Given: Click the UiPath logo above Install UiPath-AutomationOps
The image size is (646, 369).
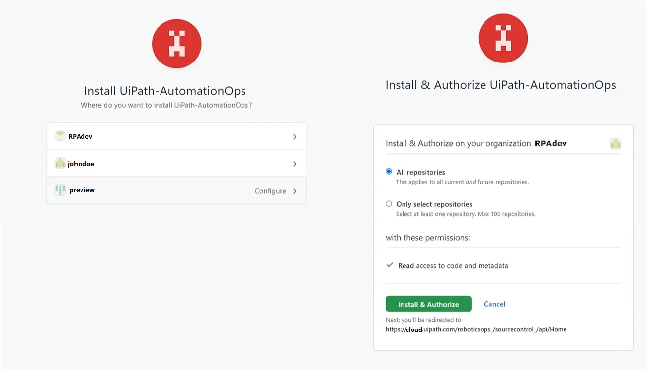Looking at the screenshot, I should point(176,43).
